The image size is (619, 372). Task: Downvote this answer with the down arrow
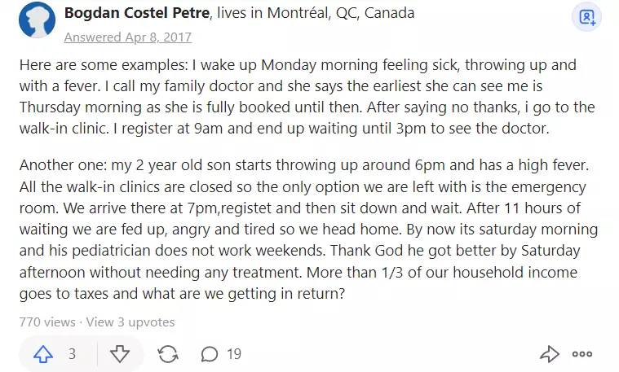[120, 354]
